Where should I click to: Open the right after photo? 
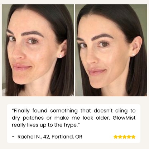pyautogui.click(x=111, y=50)
